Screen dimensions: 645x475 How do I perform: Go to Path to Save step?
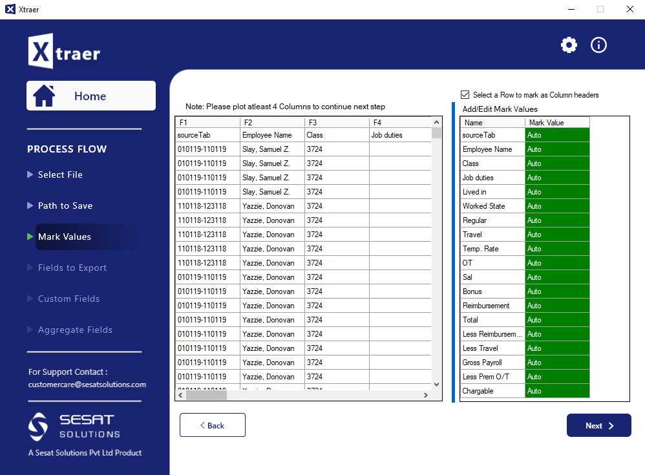65,206
